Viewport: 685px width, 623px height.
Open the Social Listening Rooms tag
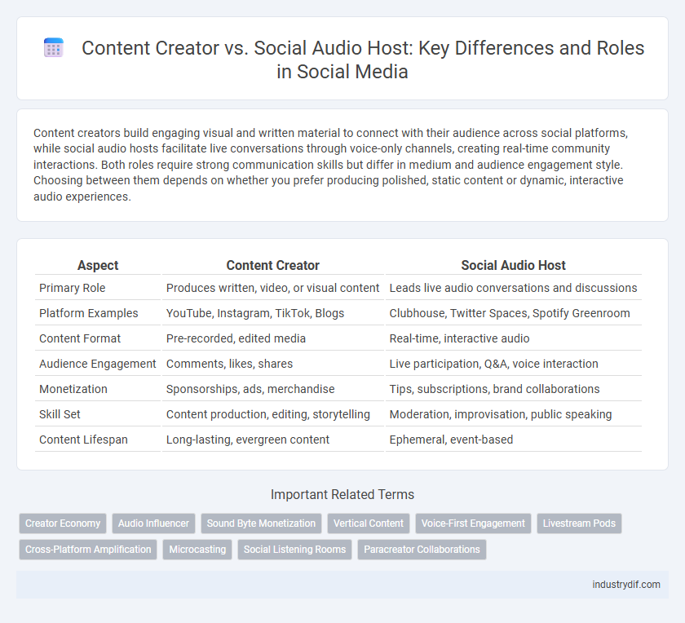pyautogui.click(x=294, y=549)
